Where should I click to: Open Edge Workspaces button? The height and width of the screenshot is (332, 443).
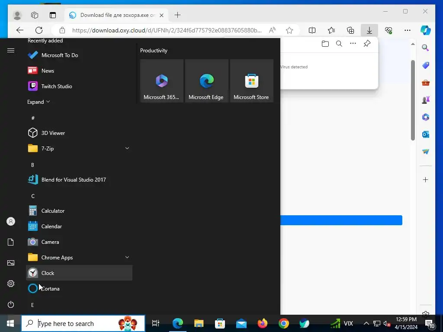tap(35, 15)
